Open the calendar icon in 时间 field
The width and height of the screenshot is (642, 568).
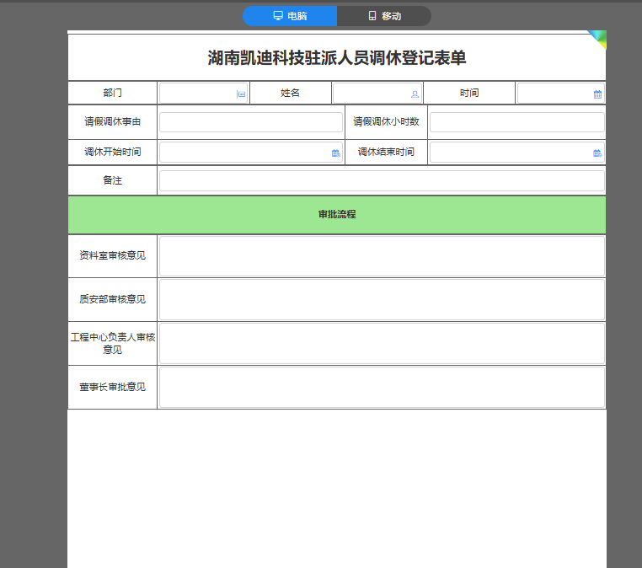coord(597,94)
